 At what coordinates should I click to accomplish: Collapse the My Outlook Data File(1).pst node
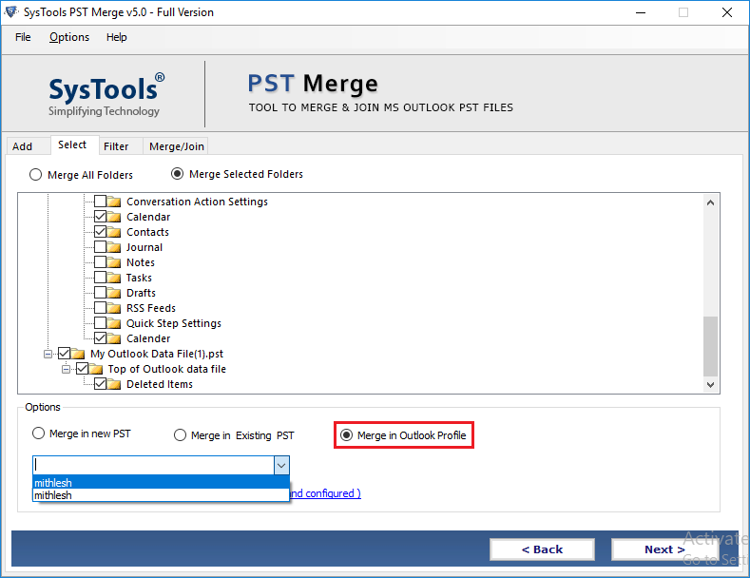click(48, 354)
